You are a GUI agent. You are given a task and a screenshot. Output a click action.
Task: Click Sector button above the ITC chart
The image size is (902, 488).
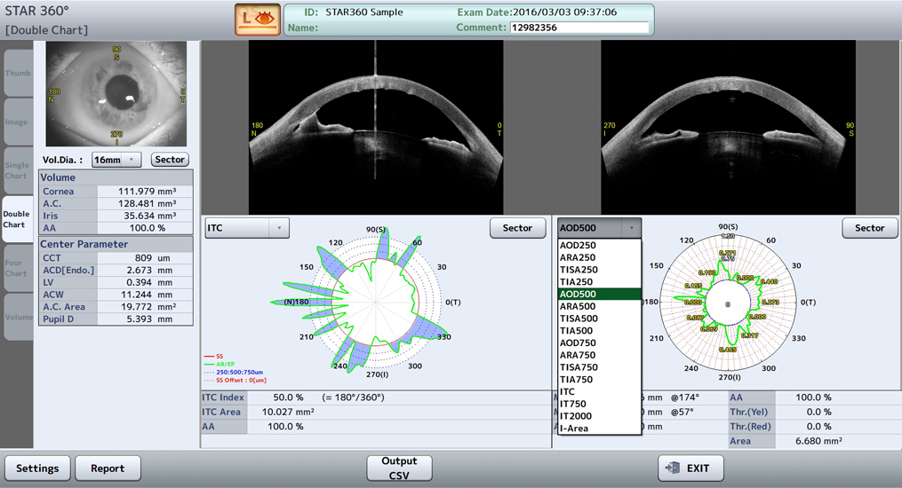tap(517, 228)
